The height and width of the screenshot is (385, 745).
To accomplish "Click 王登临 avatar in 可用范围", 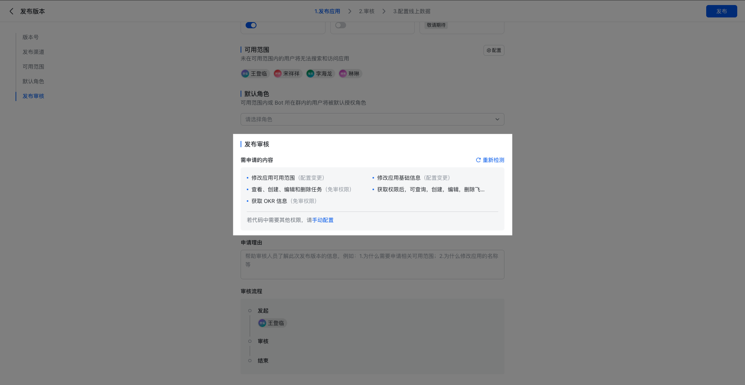I will tap(245, 74).
